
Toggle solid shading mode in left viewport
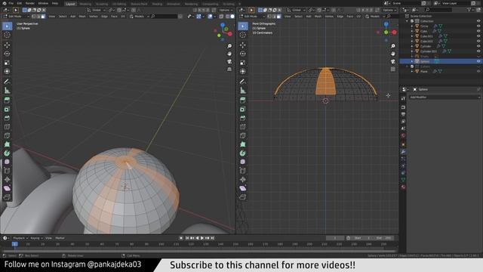coord(232,17)
